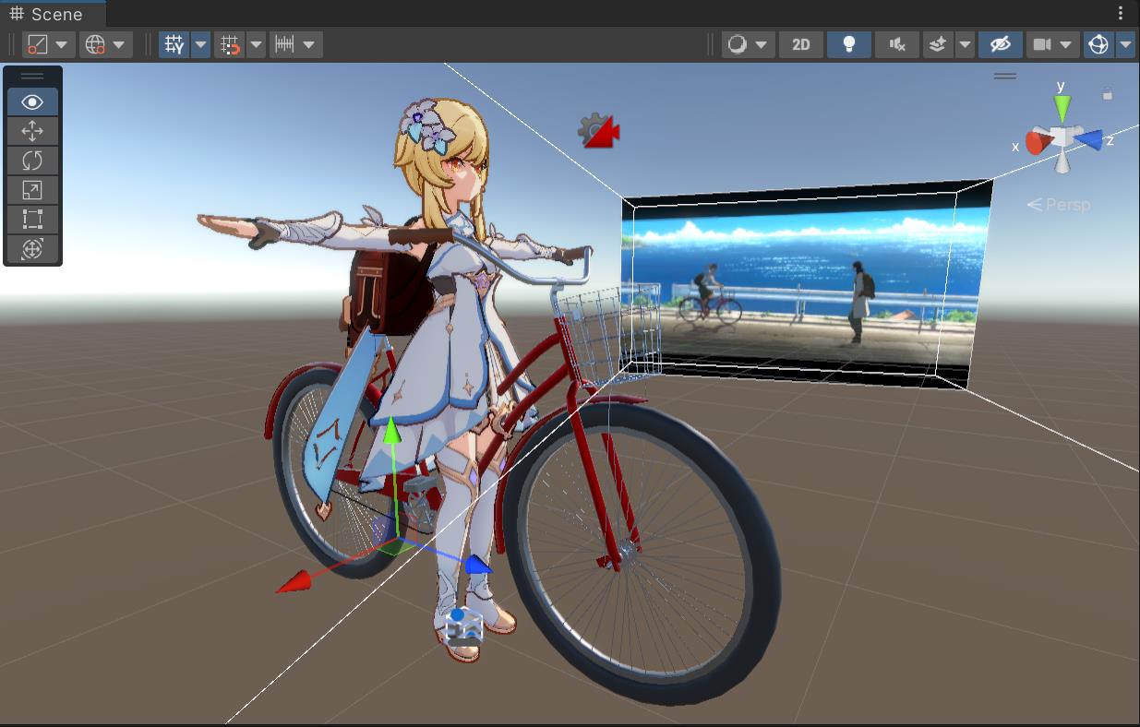Select the Scene tab
The width and height of the screenshot is (1140, 727).
pyautogui.click(x=53, y=14)
